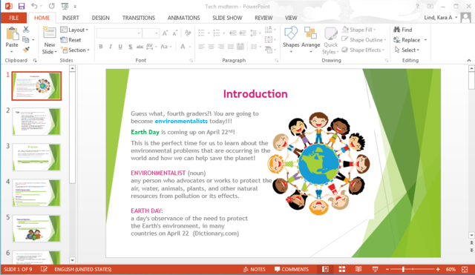Click Fit slide to current window icon
The image size is (475, 275).
tap(465, 269)
